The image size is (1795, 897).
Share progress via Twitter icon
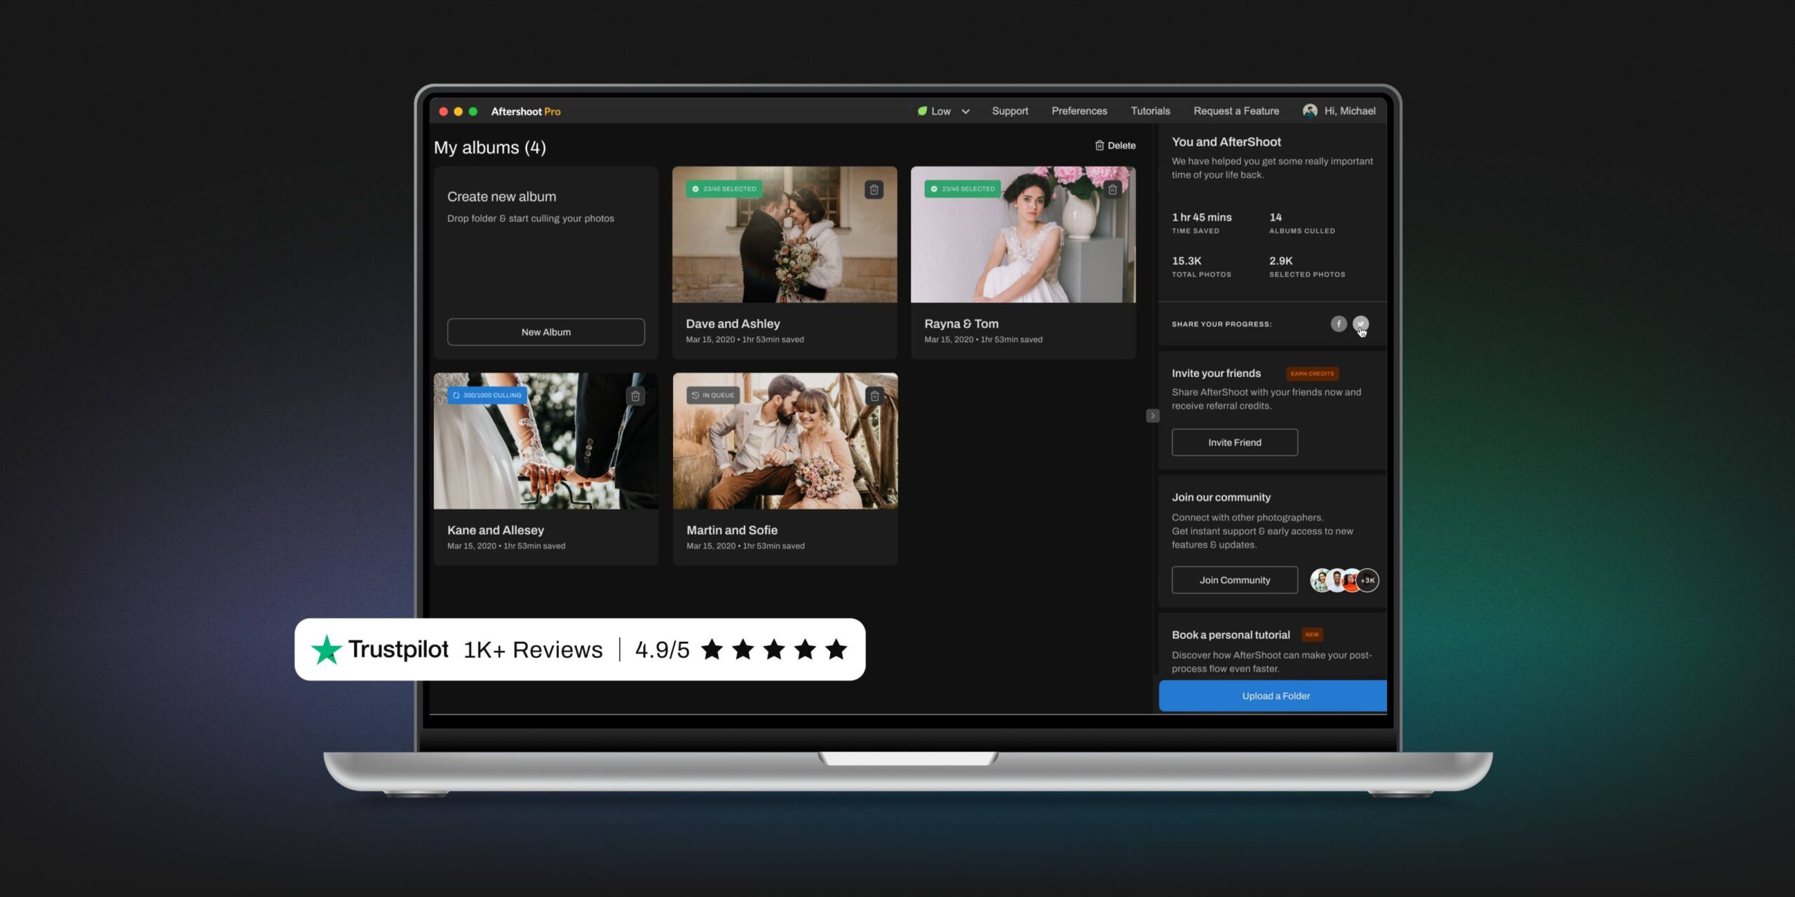tap(1360, 323)
